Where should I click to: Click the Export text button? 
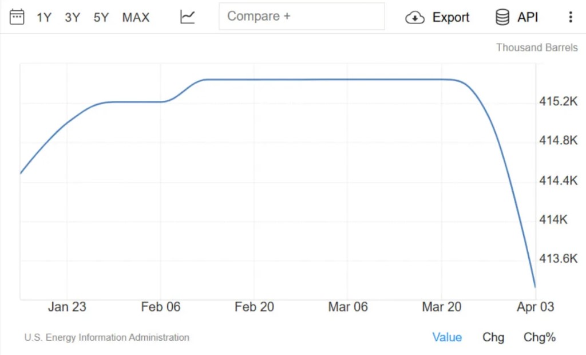(x=451, y=17)
